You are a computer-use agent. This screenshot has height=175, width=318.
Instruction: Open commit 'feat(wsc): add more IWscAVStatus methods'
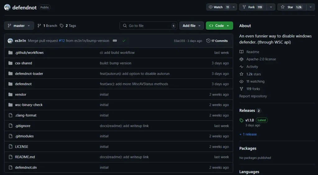click(134, 84)
